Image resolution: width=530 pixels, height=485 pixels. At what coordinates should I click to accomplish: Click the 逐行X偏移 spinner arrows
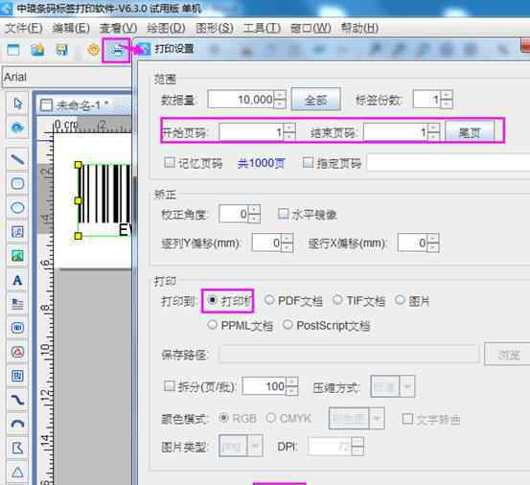point(432,242)
